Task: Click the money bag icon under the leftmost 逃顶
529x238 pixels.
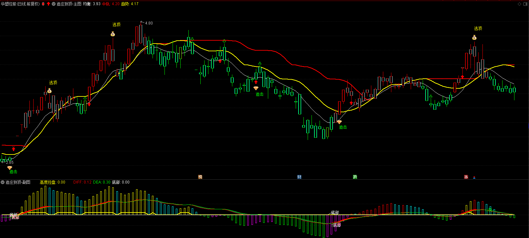Action: click(x=49, y=91)
